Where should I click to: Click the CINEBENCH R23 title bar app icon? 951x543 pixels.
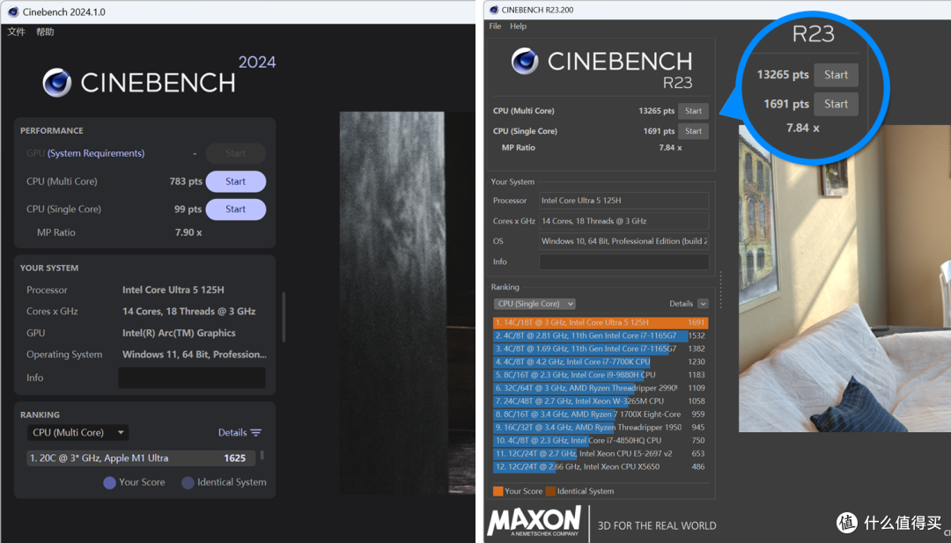pyautogui.click(x=494, y=10)
